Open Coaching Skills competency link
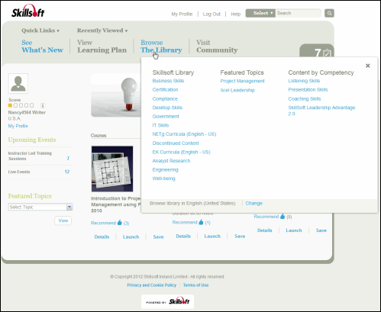 305,98
